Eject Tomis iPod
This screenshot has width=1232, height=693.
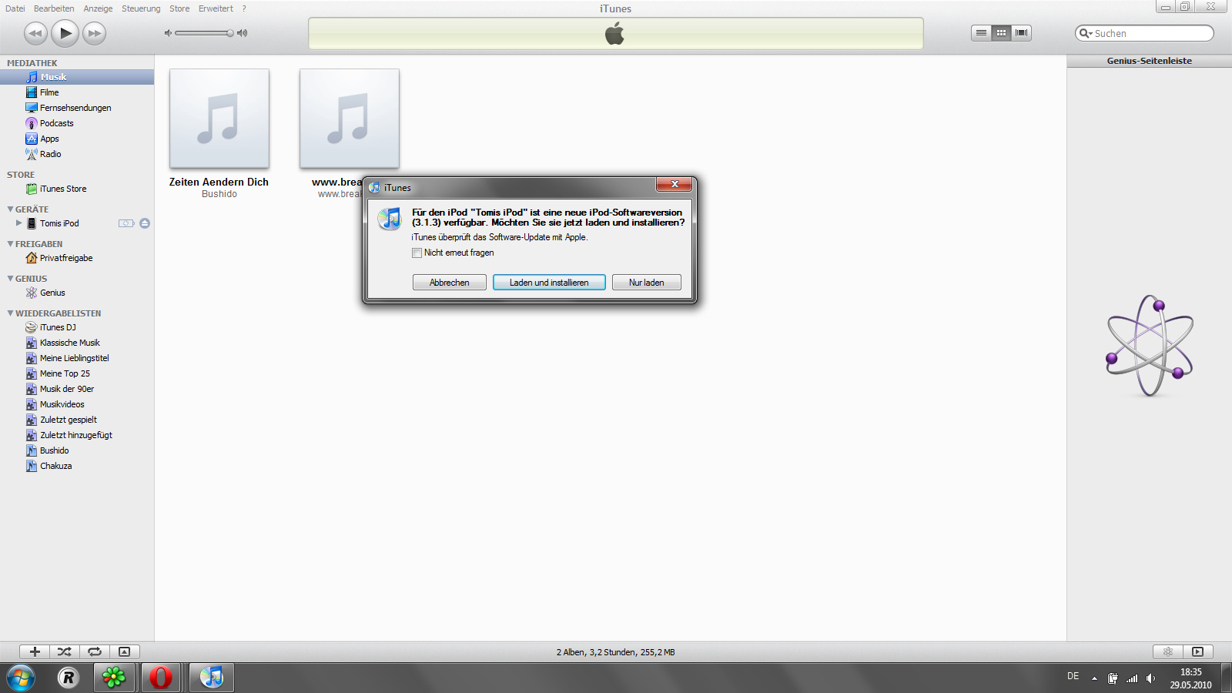(145, 223)
